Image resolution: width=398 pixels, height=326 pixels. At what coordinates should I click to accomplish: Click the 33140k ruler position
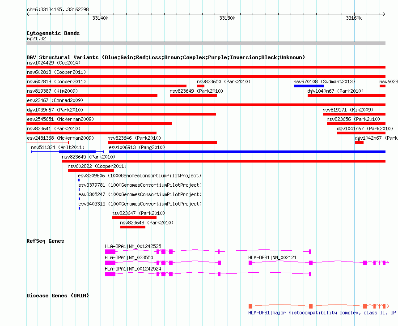[100, 18]
